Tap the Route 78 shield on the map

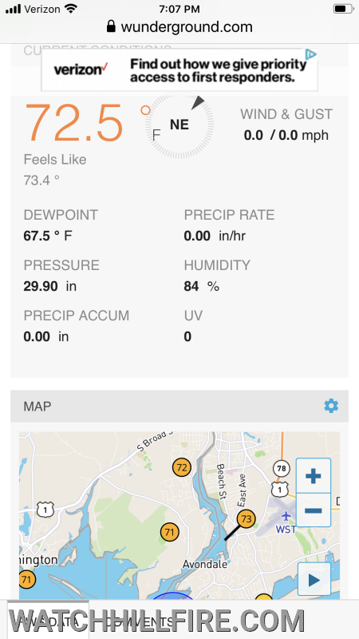click(281, 468)
